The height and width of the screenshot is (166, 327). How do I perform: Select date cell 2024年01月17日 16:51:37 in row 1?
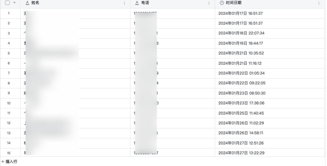coord(270,14)
